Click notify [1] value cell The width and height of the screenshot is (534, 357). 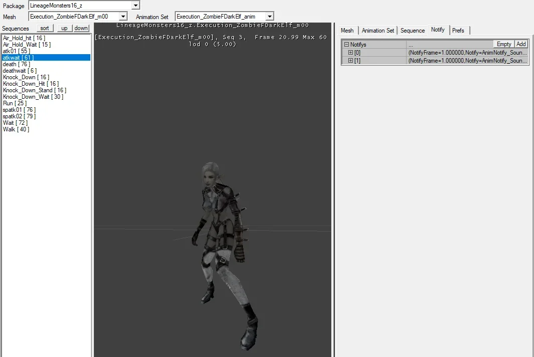[x=467, y=61]
